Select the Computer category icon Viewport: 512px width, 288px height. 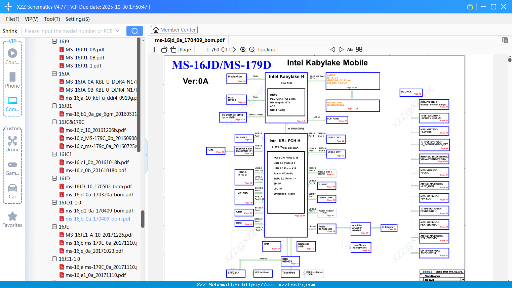tap(12, 100)
